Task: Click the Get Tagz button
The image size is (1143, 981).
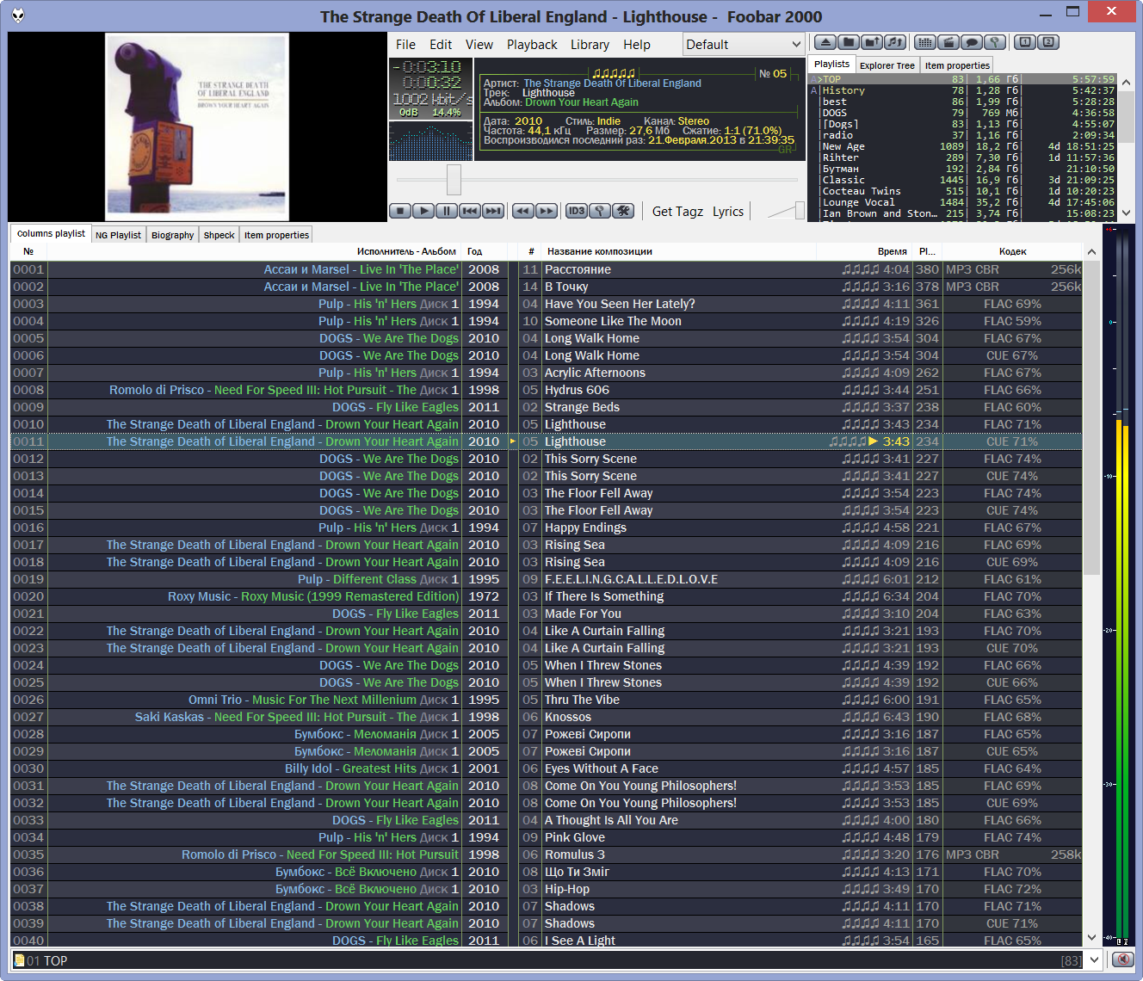Action: (677, 212)
